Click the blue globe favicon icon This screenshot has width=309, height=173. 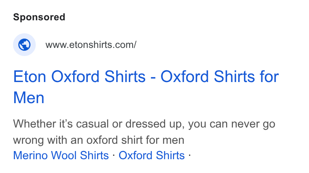coord(24,45)
